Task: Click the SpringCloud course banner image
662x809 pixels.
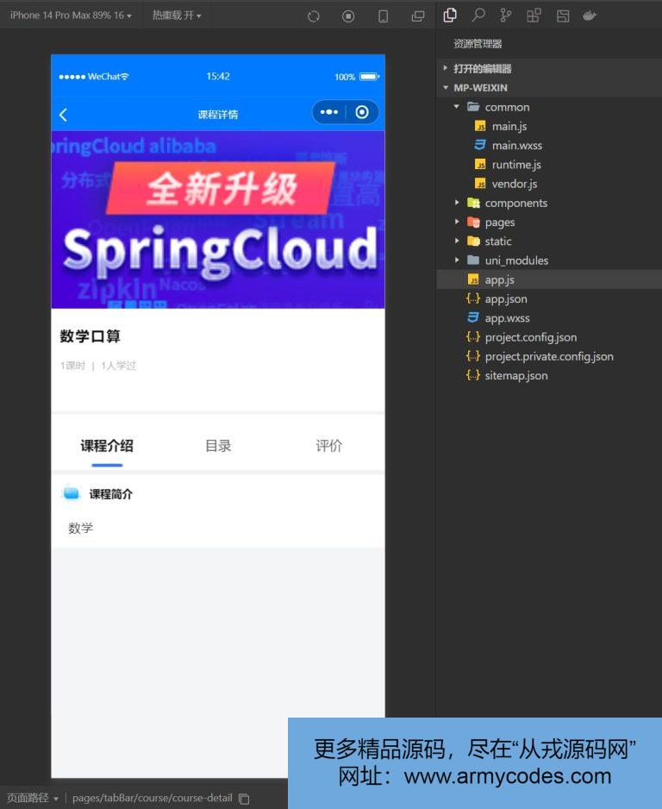Action: (218, 219)
